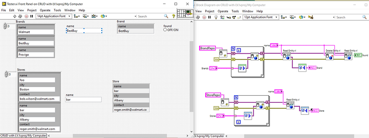Open the Help menu in Block Diagram
Viewport: 369px width, 138px height.
click(259, 11)
